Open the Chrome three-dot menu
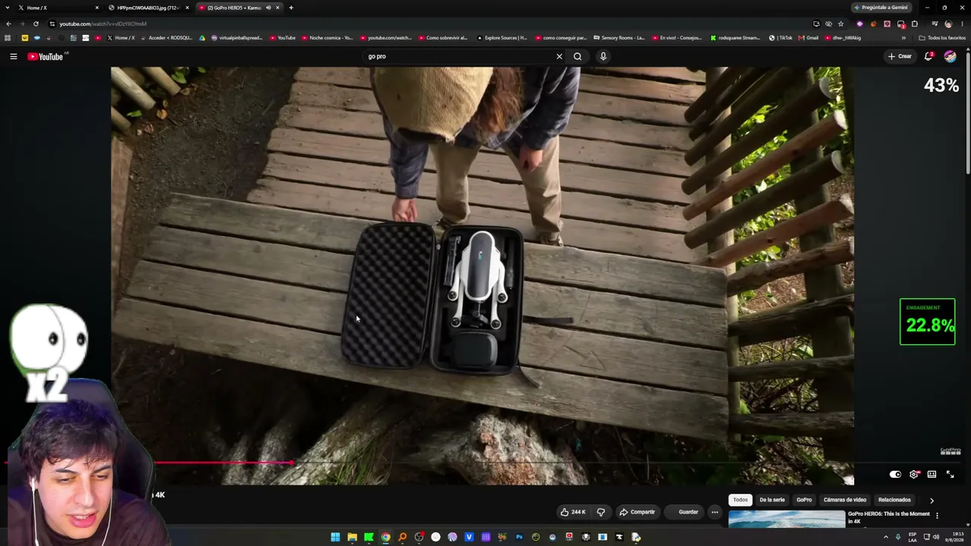This screenshot has width=971, height=546. tap(962, 24)
